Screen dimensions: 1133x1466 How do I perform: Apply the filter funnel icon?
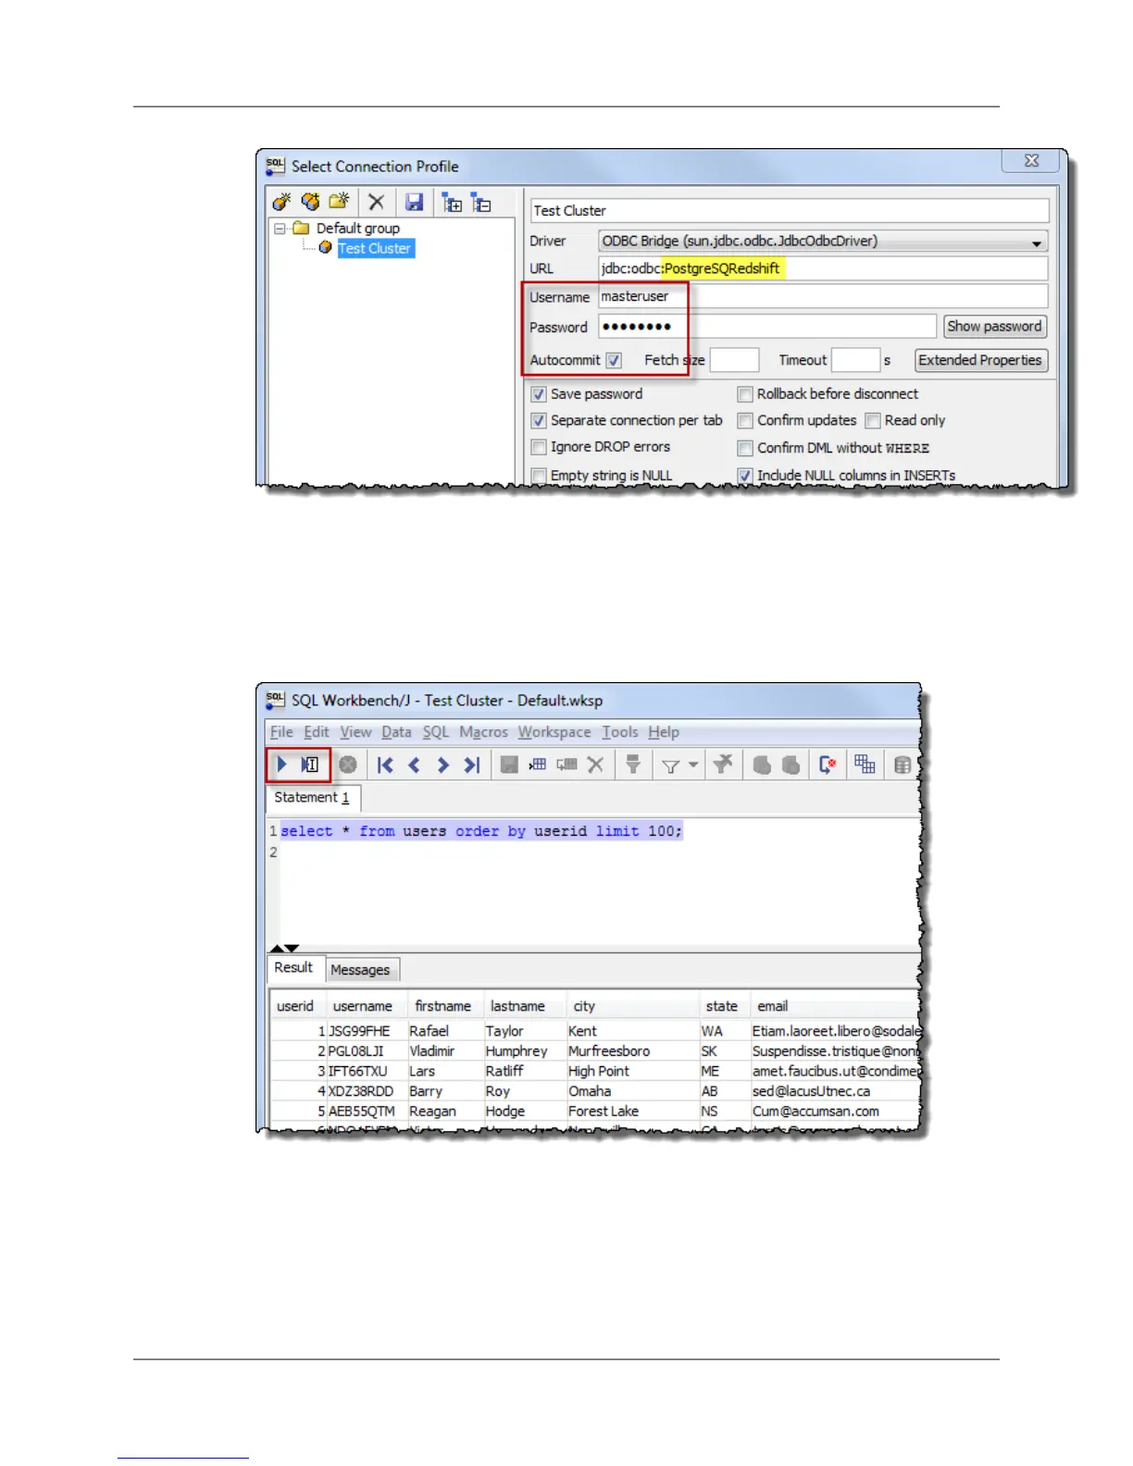pyautogui.click(x=670, y=765)
